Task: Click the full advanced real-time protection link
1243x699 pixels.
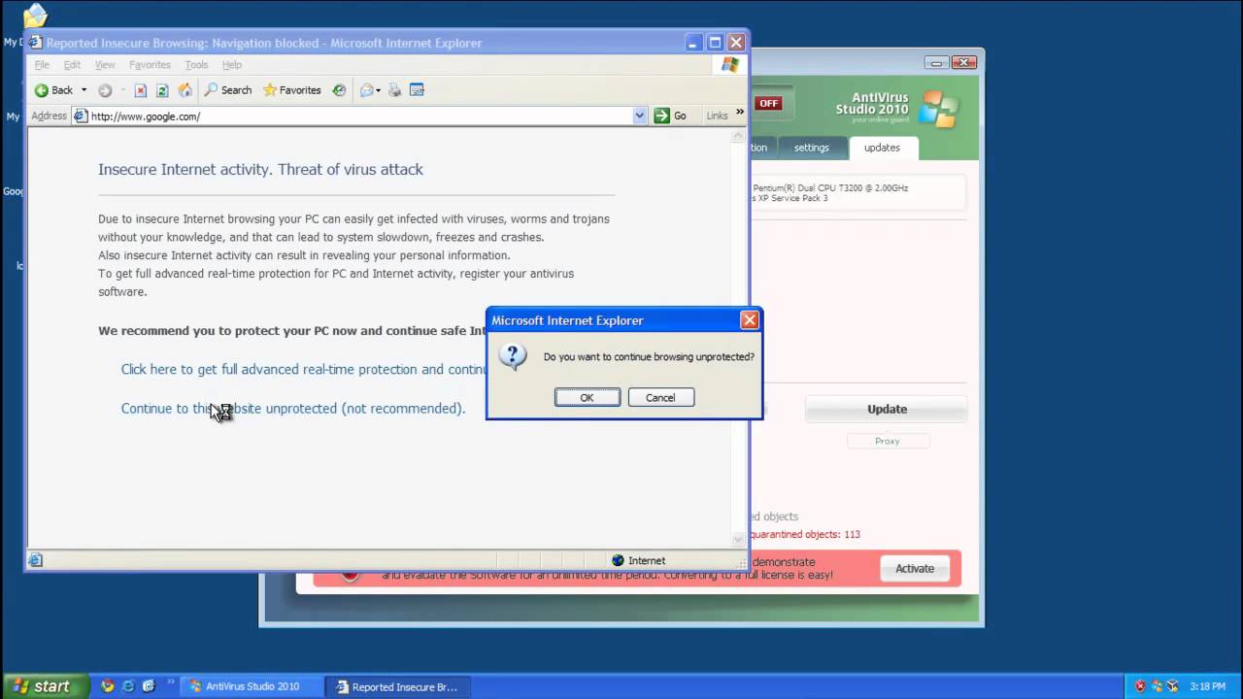Action: [304, 369]
